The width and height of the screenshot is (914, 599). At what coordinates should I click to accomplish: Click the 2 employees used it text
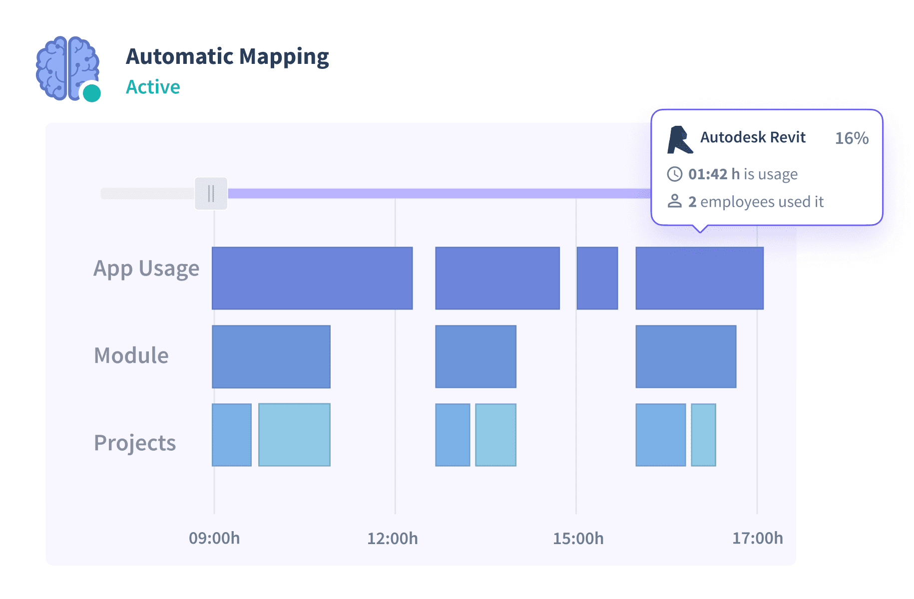click(x=756, y=202)
